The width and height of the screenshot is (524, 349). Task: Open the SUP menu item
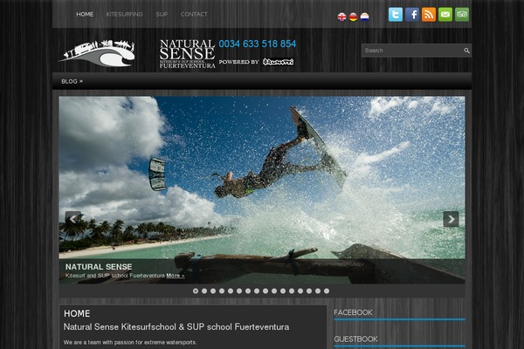(162, 14)
